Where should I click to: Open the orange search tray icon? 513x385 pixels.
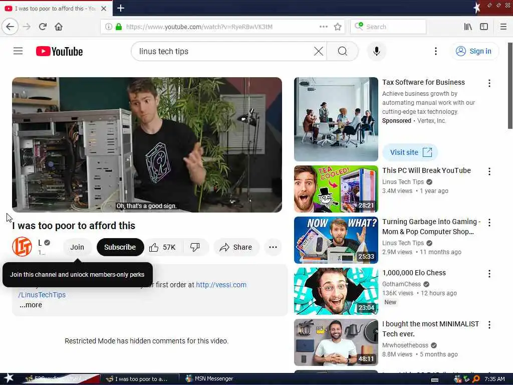[476, 379]
